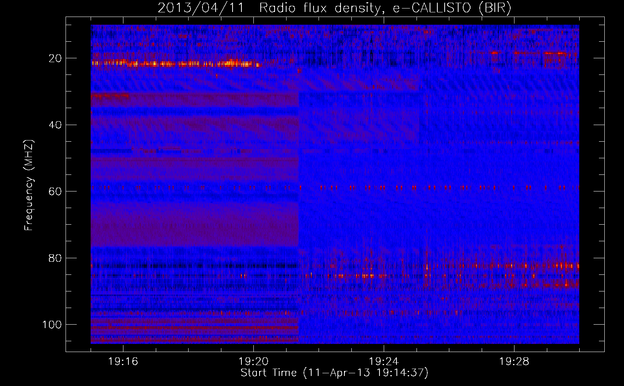Click the 60 frequency tick label
Viewport: 624px width, 386px height.
click(x=56, y=191)
